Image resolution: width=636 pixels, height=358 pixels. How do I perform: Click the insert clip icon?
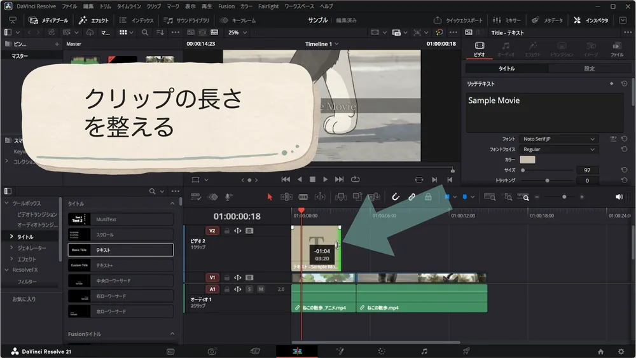pyautogui.click(x=340, y=197)
